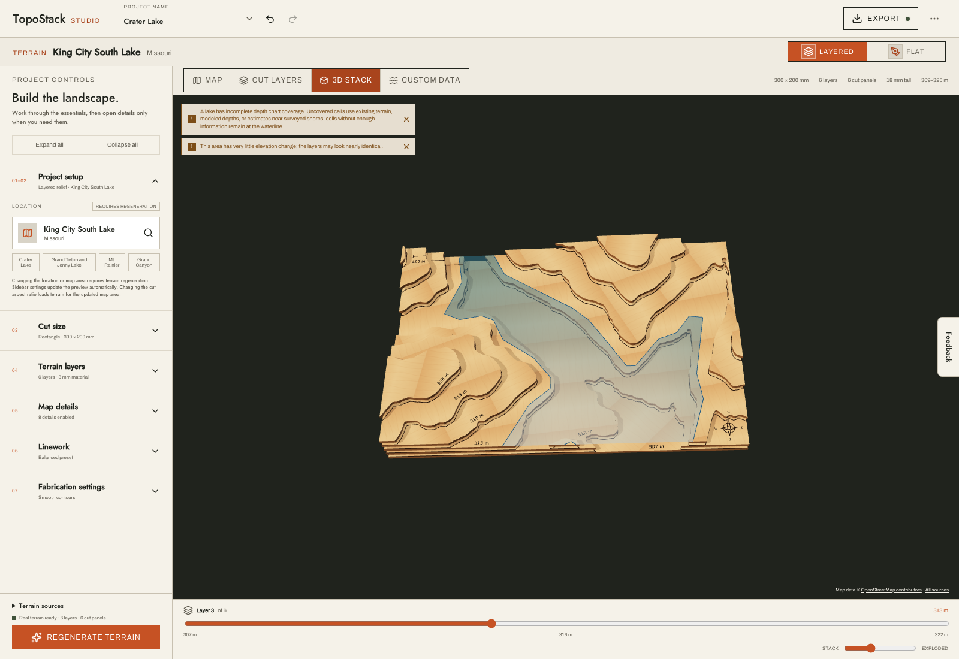Switch to the CUT LAYERS tab
Viewport: 959px width, 659px height.
271,80
